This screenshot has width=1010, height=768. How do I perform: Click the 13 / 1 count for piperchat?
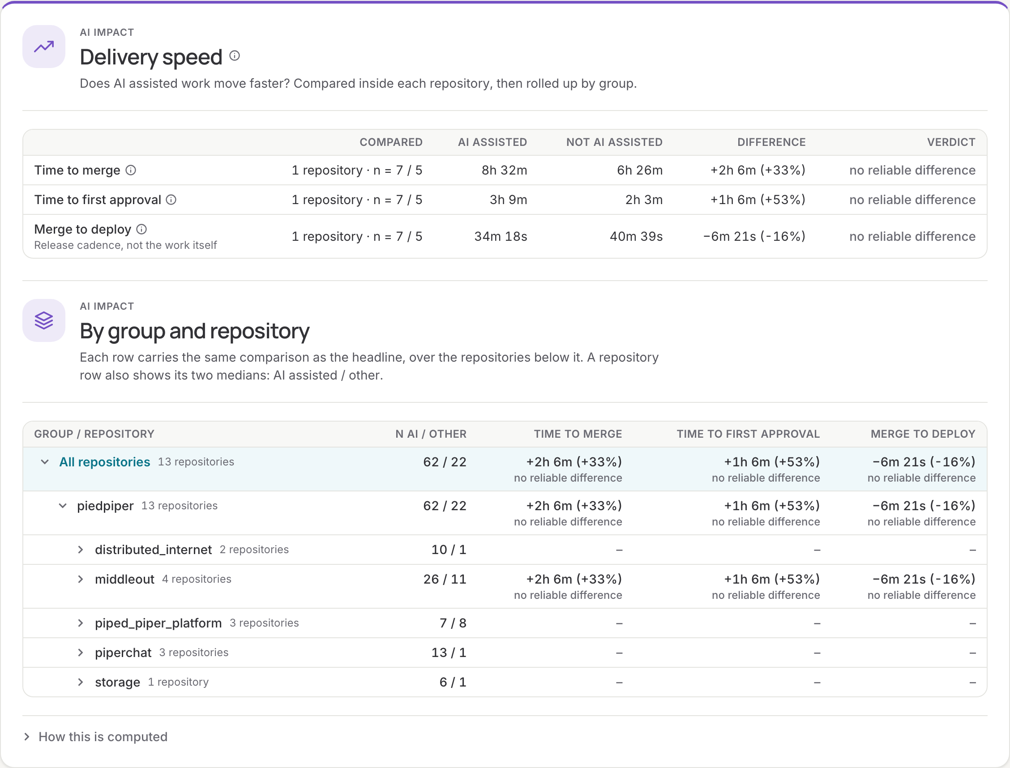(449, 653)
